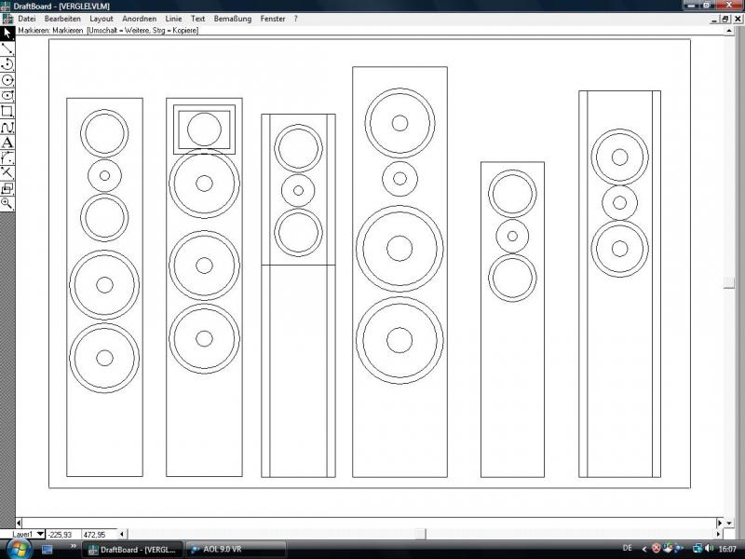Click the vertical scrollbar down arrow

point(729,523)
